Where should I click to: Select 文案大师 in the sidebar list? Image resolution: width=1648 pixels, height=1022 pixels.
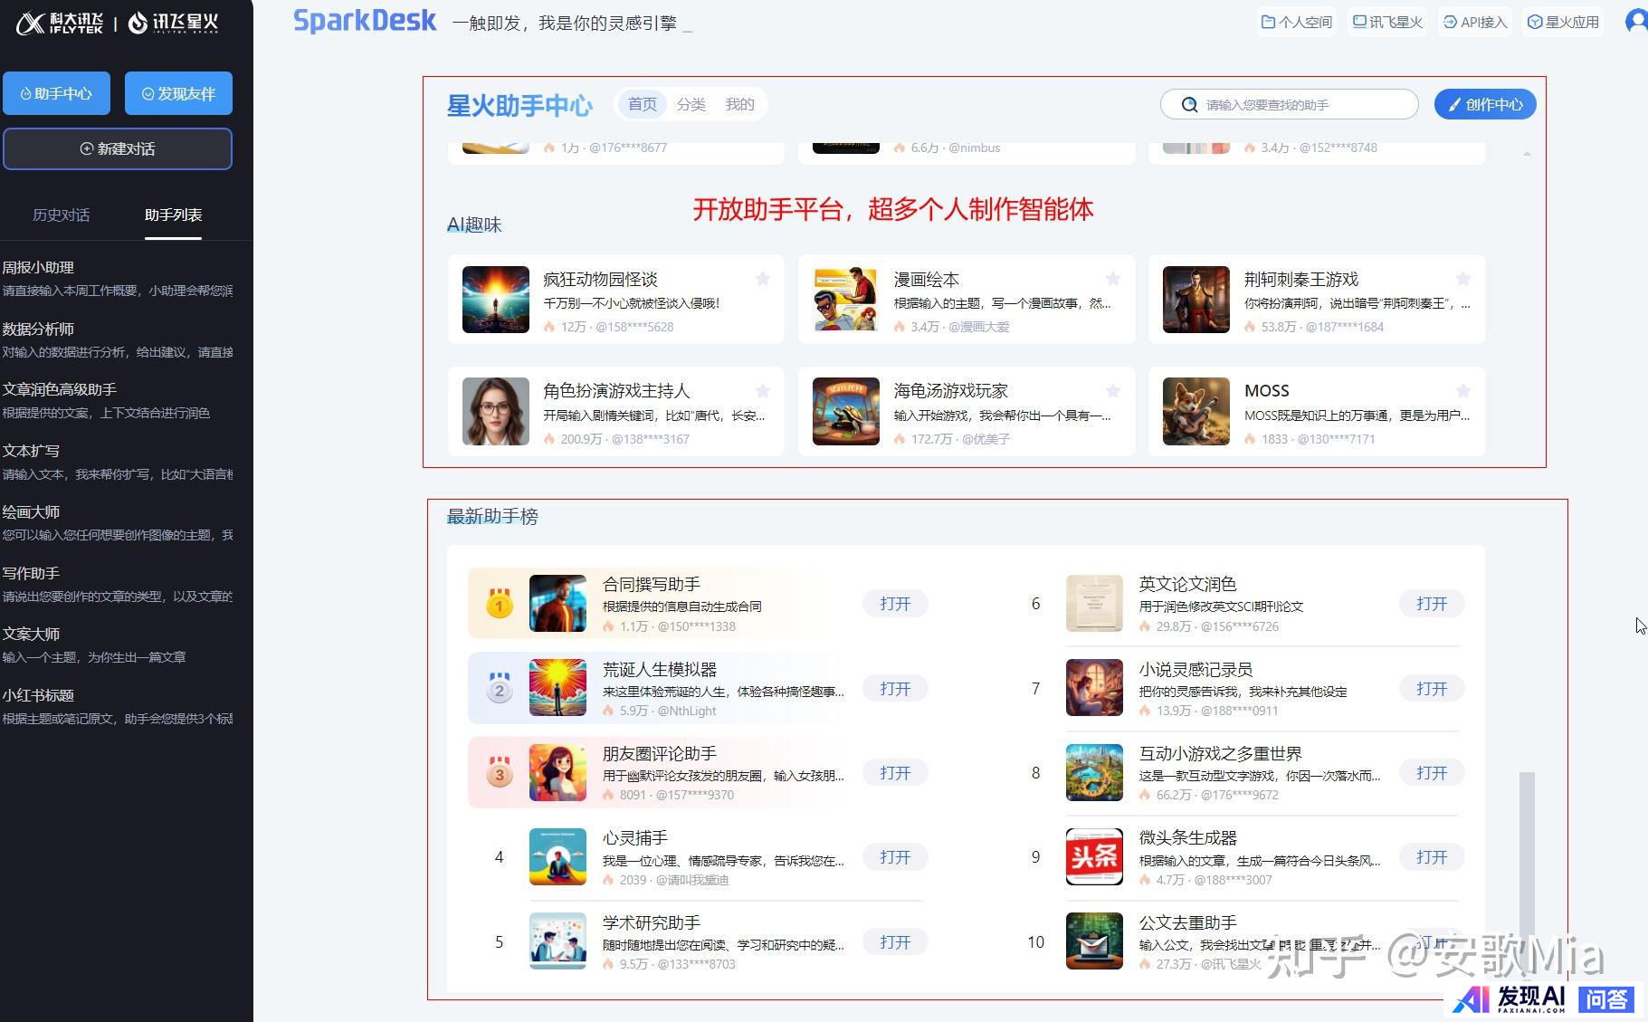(x=118, y=645)
